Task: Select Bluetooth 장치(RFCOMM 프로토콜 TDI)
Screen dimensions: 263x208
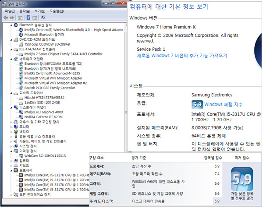Action: [x=53, y=63]
